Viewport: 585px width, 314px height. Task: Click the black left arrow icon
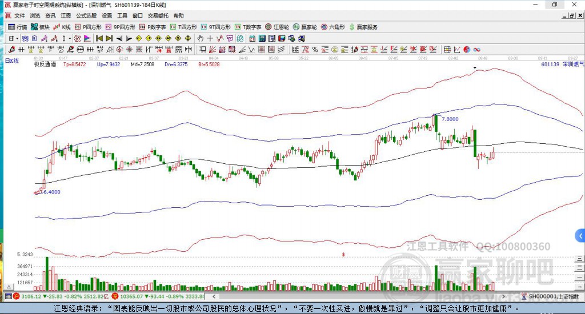(119, 38)
